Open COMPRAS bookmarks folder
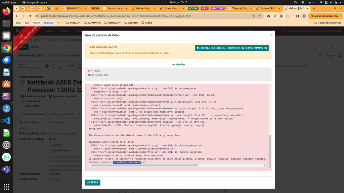344x193 pixels. click(92, 22)
